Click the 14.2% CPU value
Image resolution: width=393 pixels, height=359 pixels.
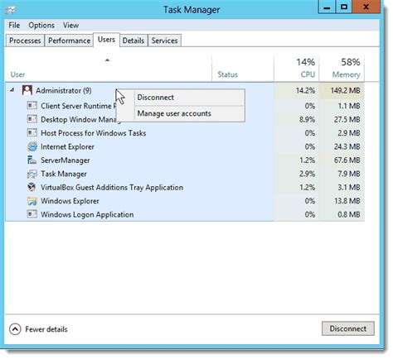click(305, 90)
